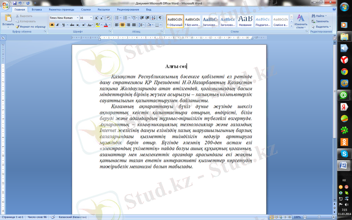Image resolution: width=352 pixels, height=220 pixels.
Task: Click the Office Button logo
Action: pos(5,4)
